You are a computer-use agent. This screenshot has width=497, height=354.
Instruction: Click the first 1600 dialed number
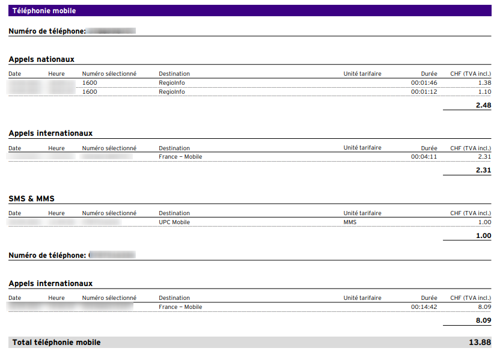tap(90, 83)
